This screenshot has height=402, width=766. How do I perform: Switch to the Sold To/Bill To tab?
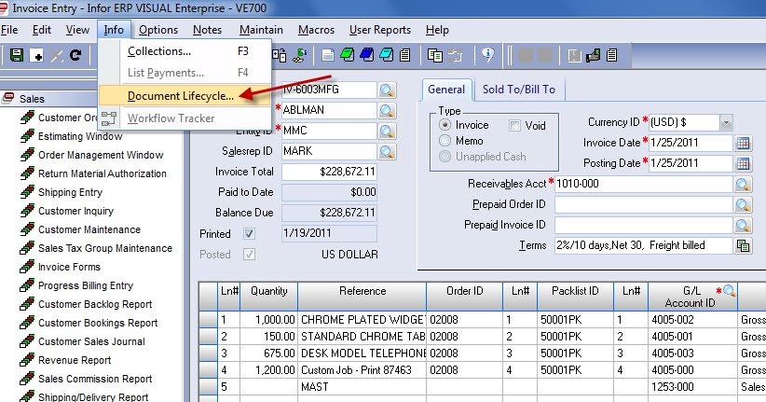519,90
